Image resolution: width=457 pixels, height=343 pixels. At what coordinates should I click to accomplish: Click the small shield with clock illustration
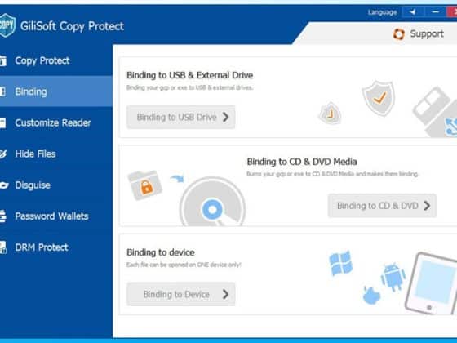330,113
